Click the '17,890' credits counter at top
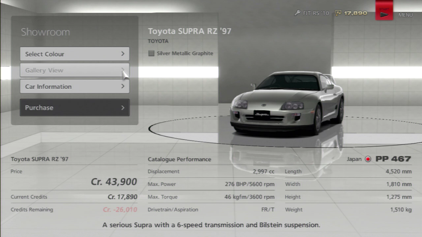The image size is (422, 237). coord(355,13)
